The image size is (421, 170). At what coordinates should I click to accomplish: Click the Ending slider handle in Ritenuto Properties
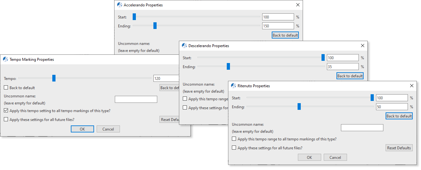[x=299, y=107]
